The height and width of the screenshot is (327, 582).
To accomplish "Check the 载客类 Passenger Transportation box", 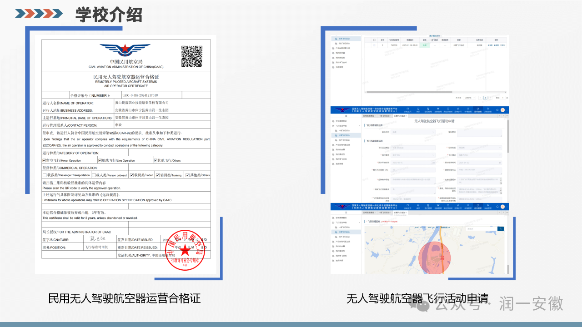I will (x=45, y=175).
